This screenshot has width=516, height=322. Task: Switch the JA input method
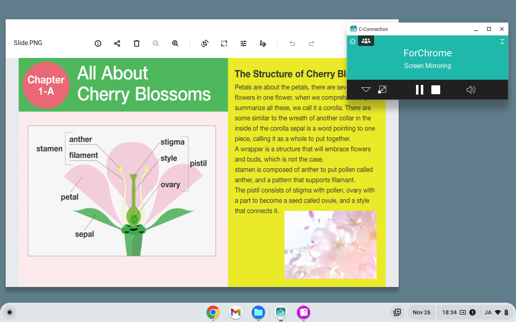488,312
